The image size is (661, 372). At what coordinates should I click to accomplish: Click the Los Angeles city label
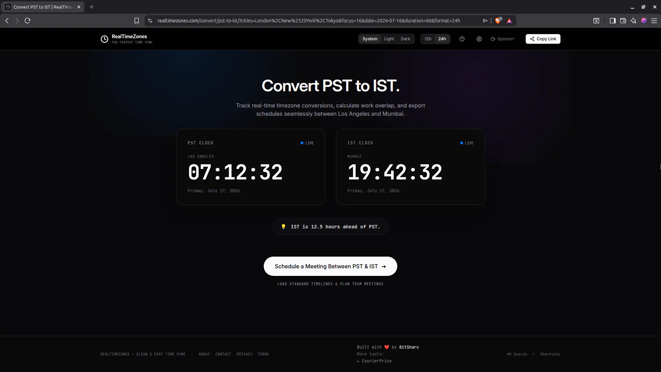click(x=201, y=156)
